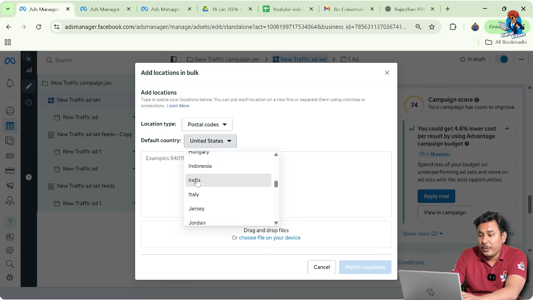
Task: Switch to the Re: Conversation Gmail tab
Action: [x=349, y=9]
